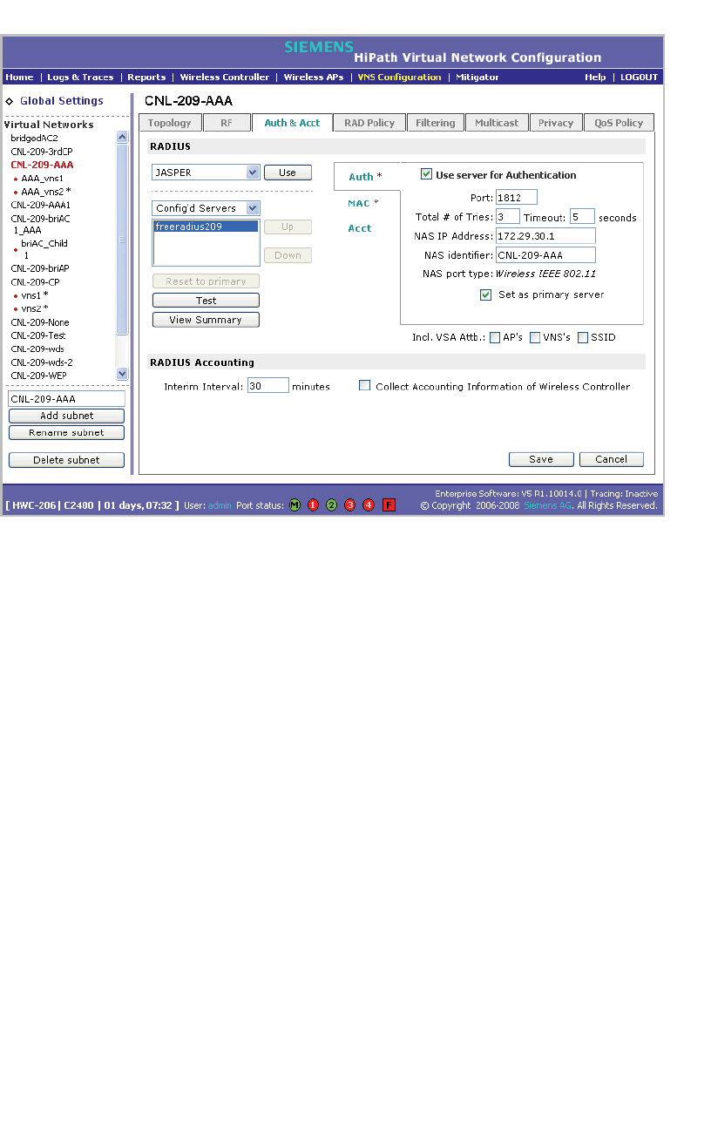The image size is (711, 1144).
Task: Switch to the QoS Policy tab
Action: [619, 123]
